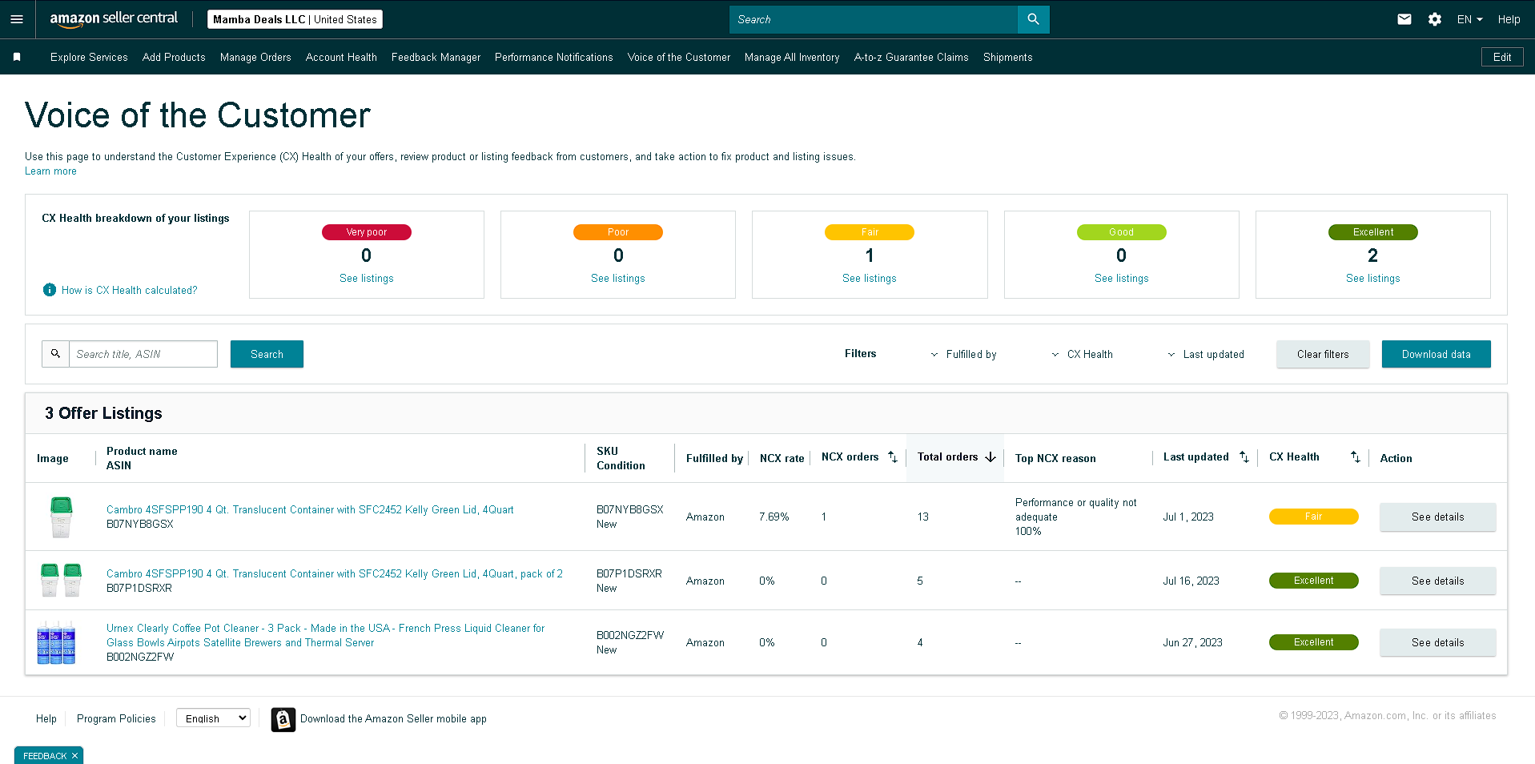
Task: Go to Shipments
Action: point(1007,57)
